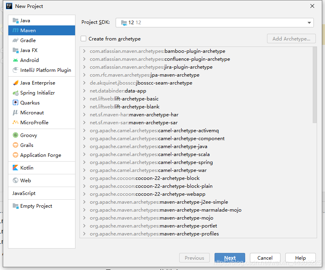Enable Create from archetype checkbox
This screenshot has width=325, height=270.
pyautogui.click(x=83, y=39)
